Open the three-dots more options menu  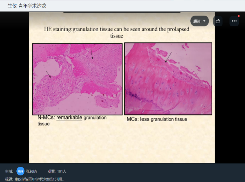(234, 21)
